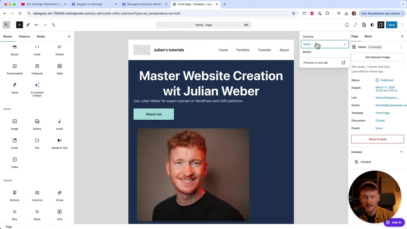Insert a Buttons block

[x=15, y=196]
